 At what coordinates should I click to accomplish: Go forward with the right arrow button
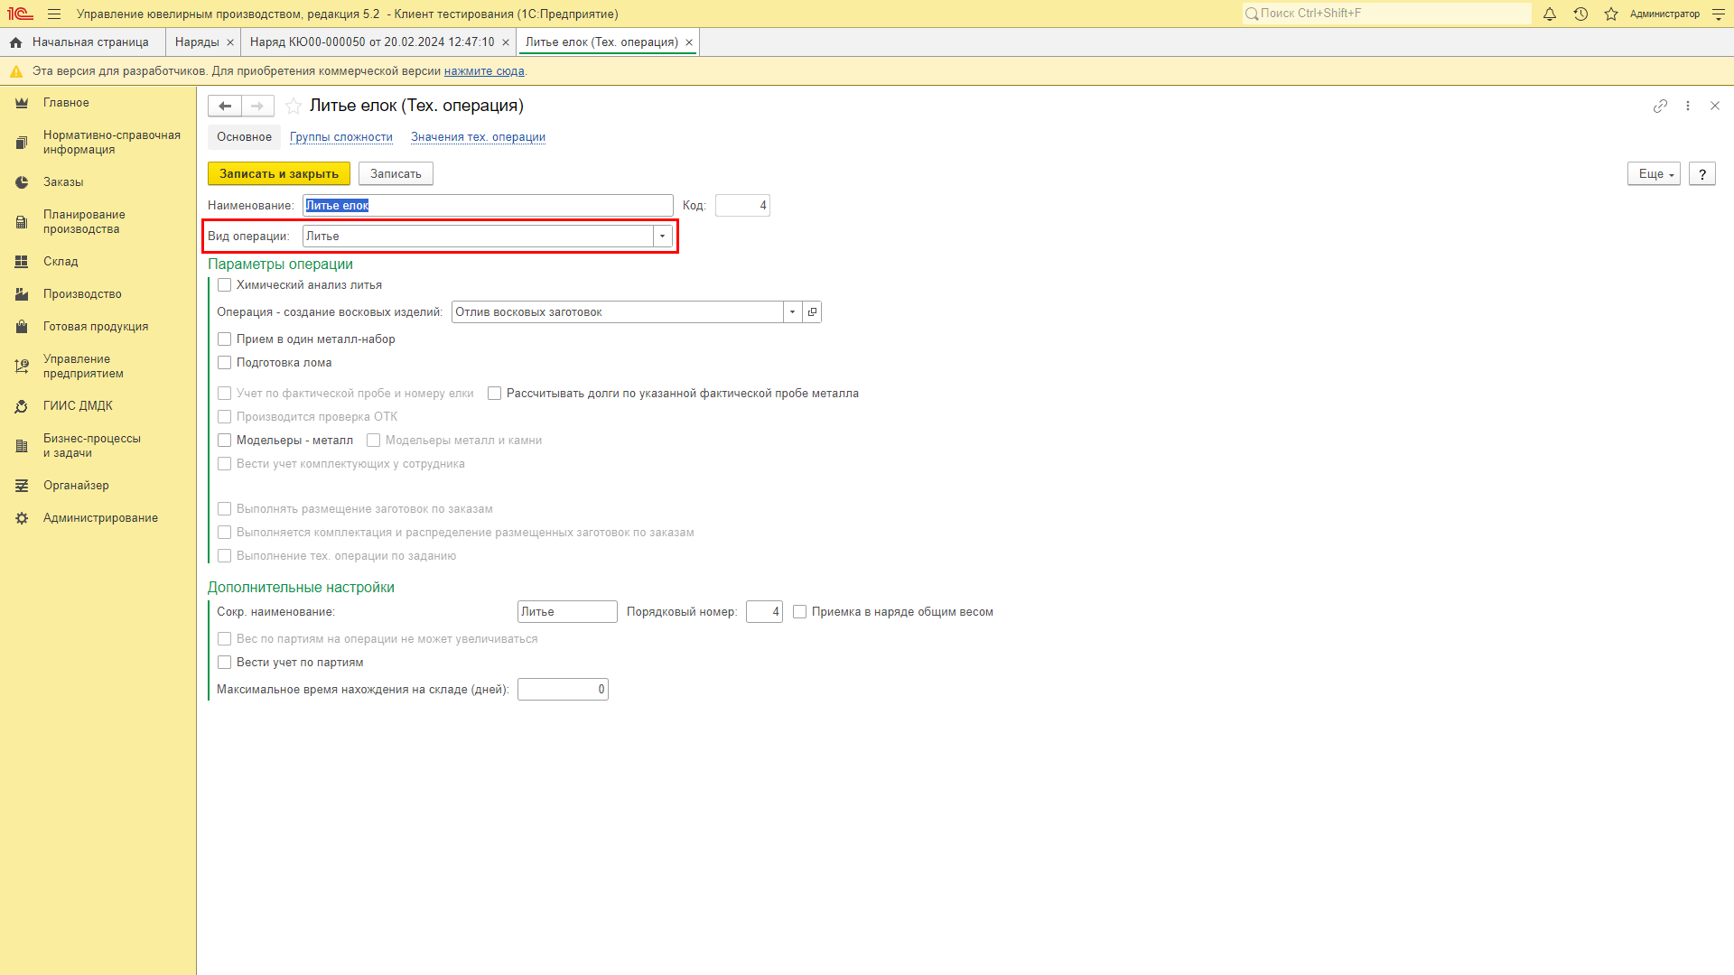point(257,106)
